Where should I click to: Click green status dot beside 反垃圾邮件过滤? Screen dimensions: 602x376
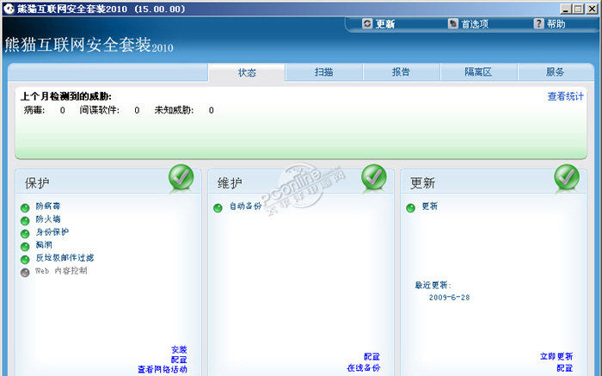coord(25,259)
